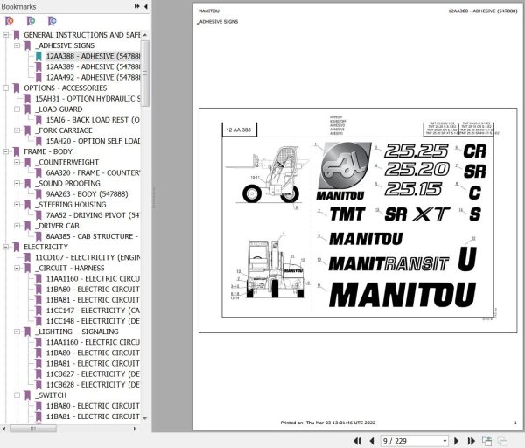The height and width of the screenshot is (448, 525).
Task: Go to the next page
Action: [456, 441]
